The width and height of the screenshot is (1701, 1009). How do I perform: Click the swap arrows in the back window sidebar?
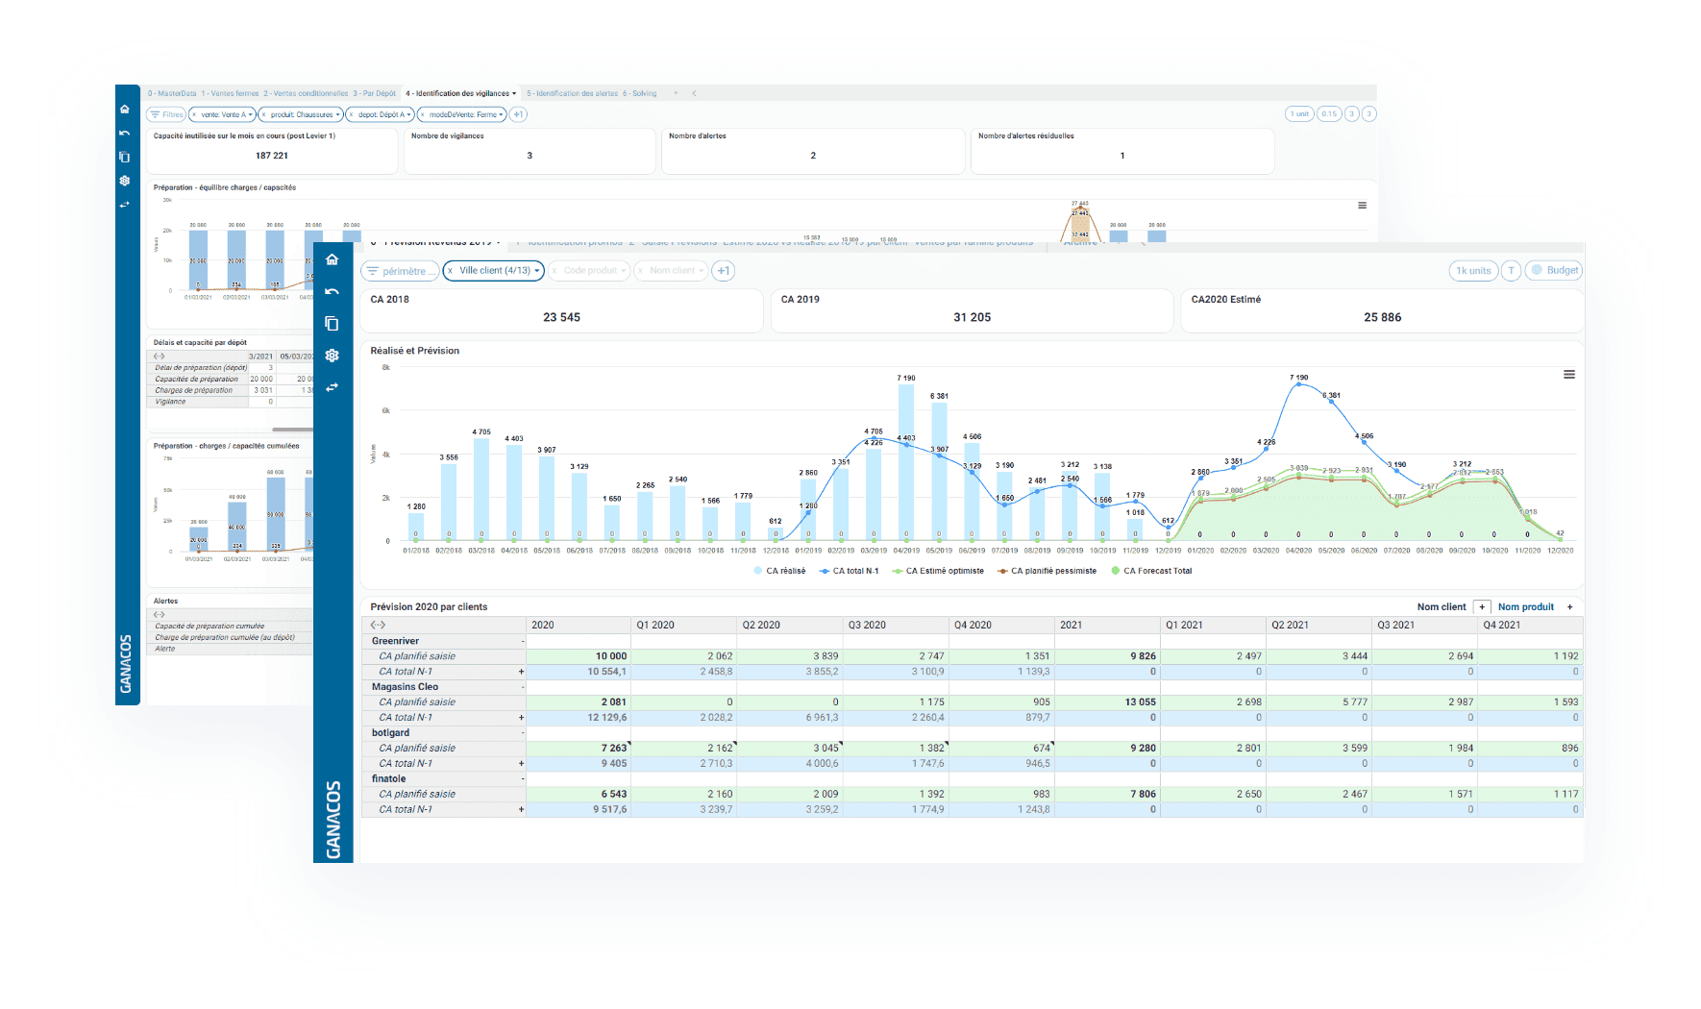[124, 205]
